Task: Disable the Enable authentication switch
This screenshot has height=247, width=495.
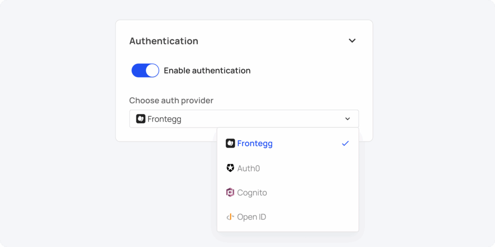Action: tap(145, 70)
